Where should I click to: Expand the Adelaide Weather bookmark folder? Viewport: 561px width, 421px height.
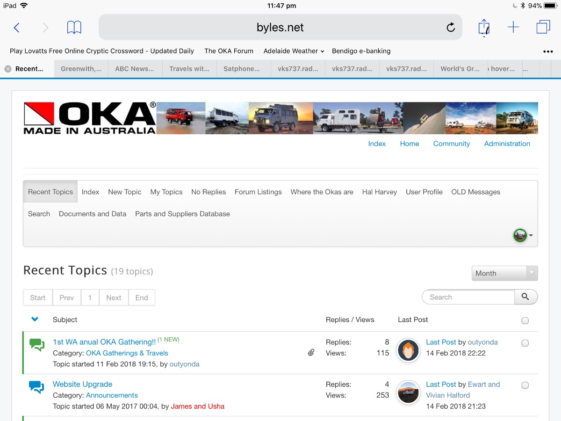[294, 51]
